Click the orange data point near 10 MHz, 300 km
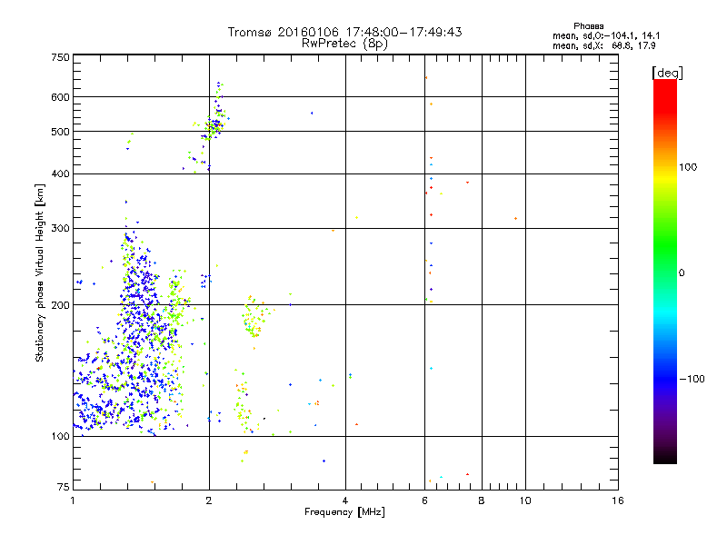Screen dimensions: 727x545 515,218
